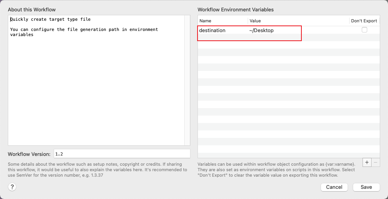This screenshot has width=388, height=199.
Task: Click the Workflow Environment Variables heading
Action: pos(236,9)
